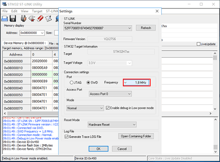Open the Hardware Reset mode dropdown

tap(112, 125)
